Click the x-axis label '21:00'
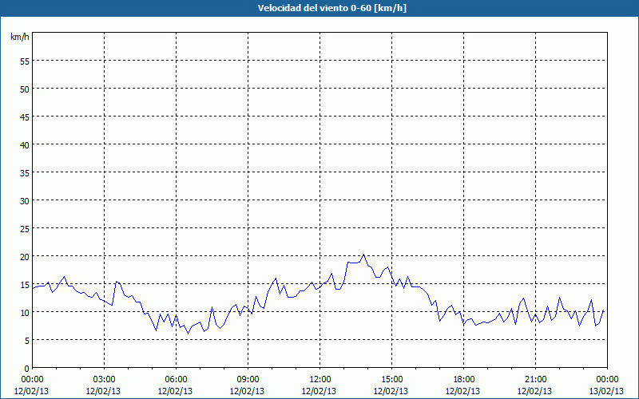Screen dimensions: 639x399 coord(535,380)
